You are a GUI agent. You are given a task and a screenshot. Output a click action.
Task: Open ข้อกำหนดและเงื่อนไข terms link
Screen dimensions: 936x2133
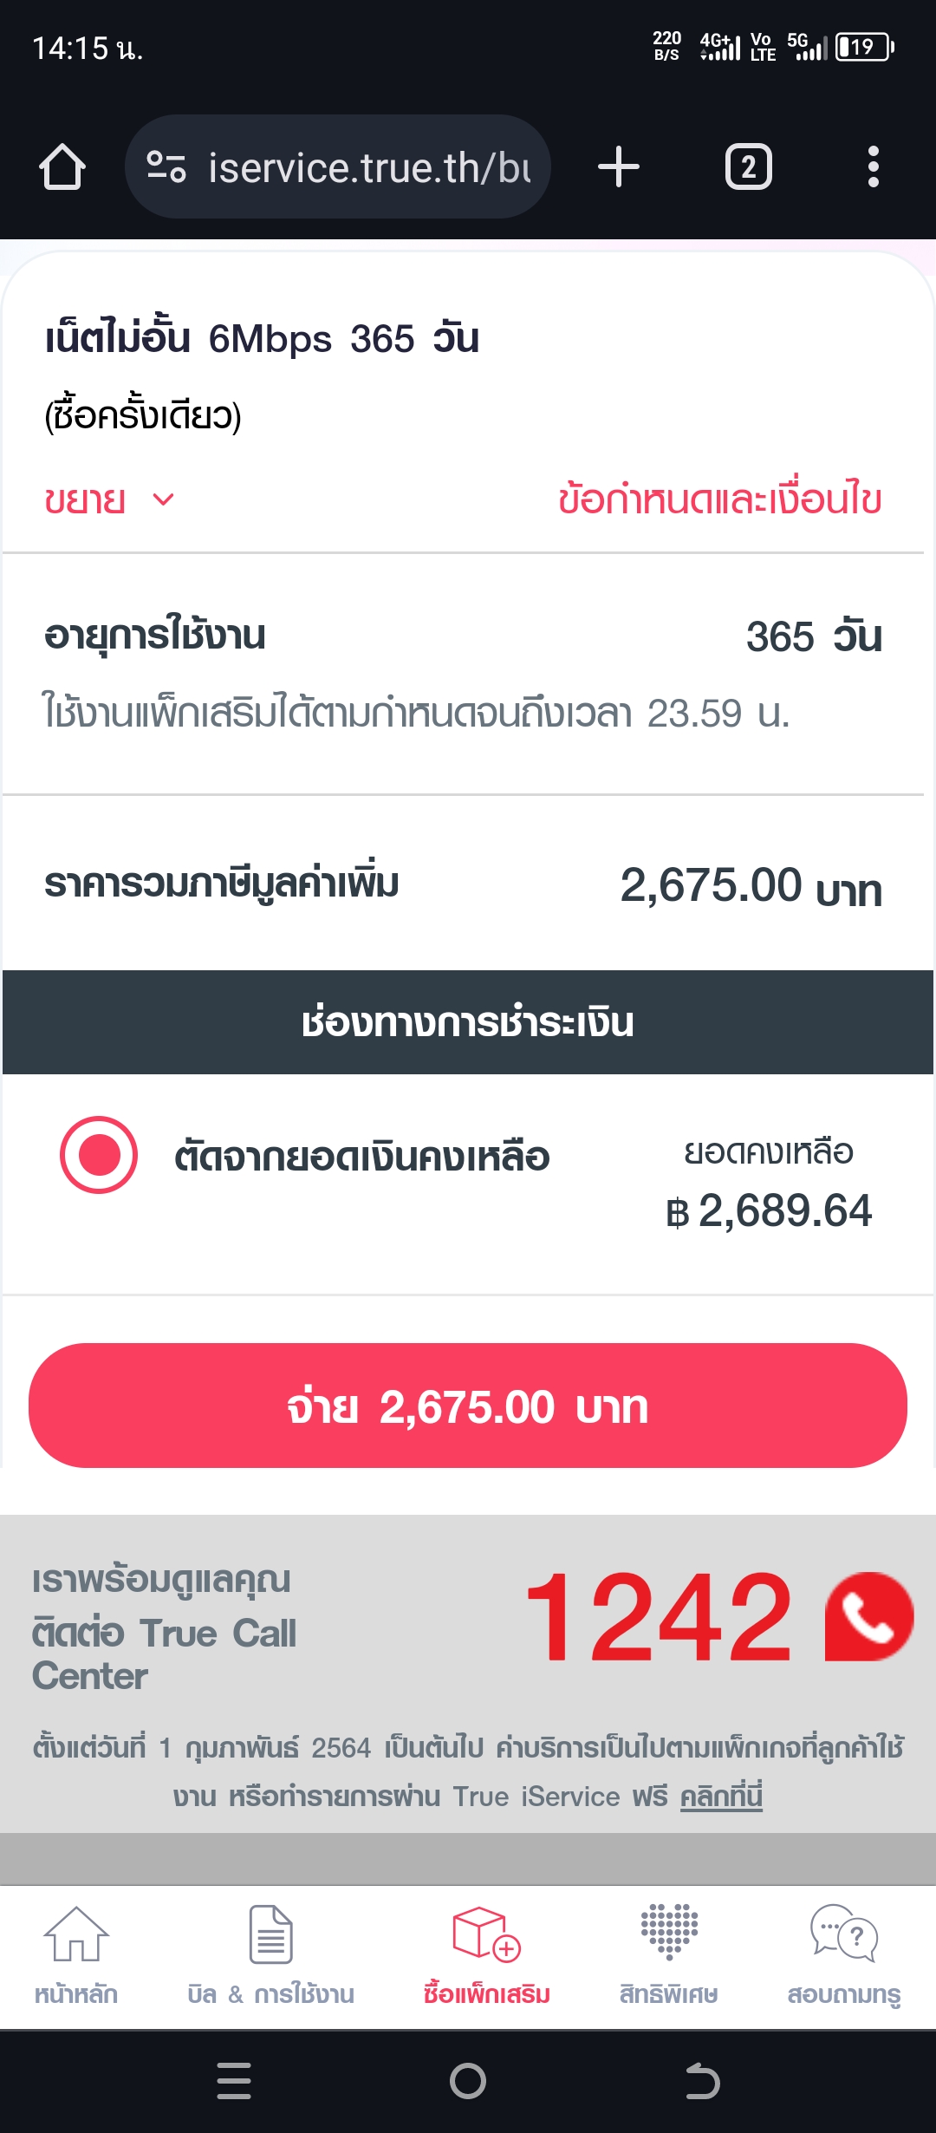pos(719,500)
